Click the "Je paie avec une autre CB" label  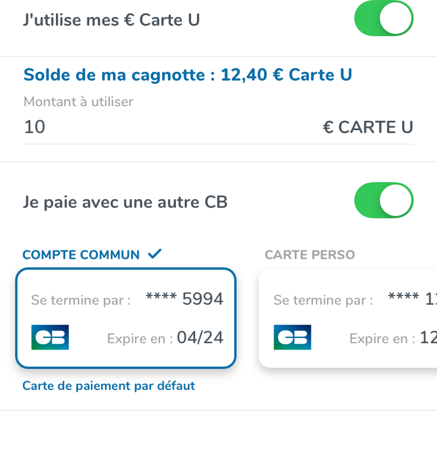point(125,202)
